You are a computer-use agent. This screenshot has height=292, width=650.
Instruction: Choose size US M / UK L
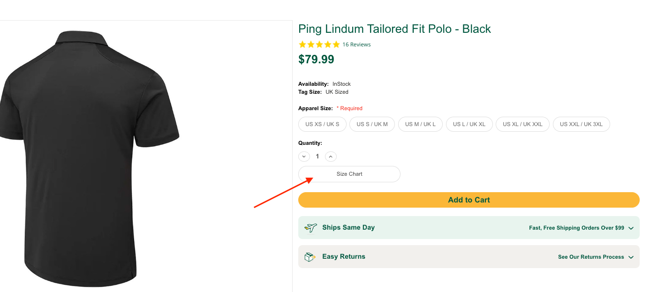[420, 124]
